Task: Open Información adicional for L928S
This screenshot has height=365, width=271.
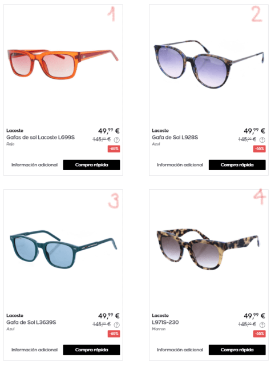Action: tap(180, 165)
